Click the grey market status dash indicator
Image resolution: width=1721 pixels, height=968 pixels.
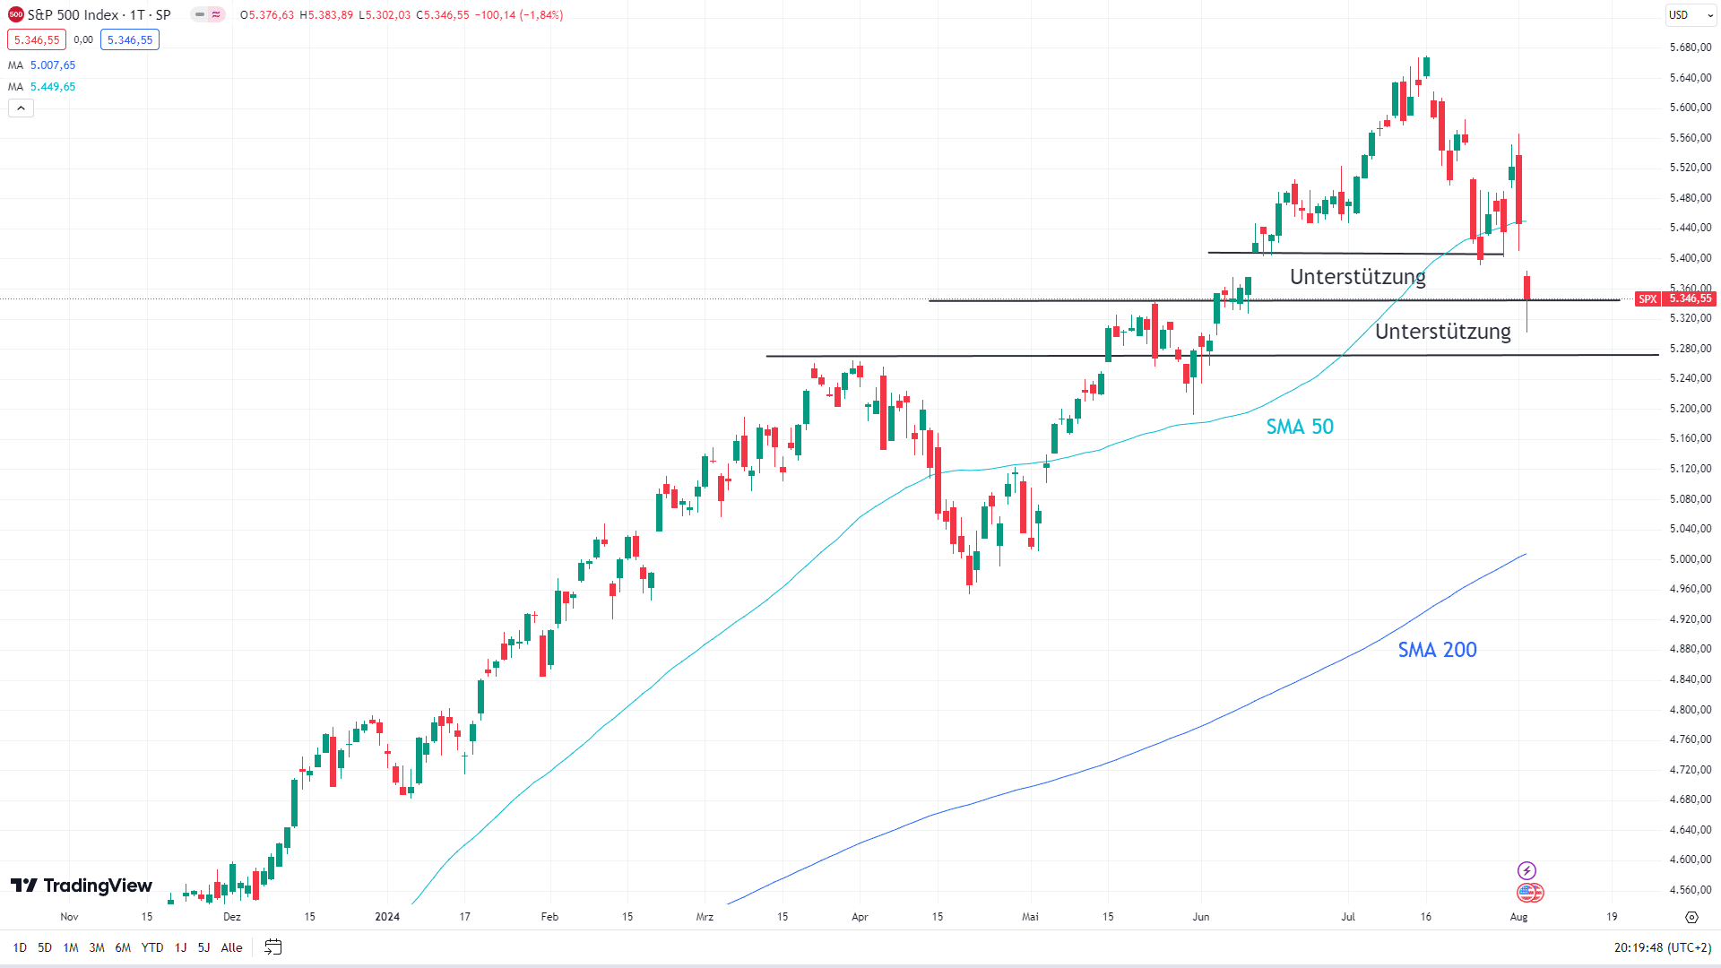[x=200, y=14]
